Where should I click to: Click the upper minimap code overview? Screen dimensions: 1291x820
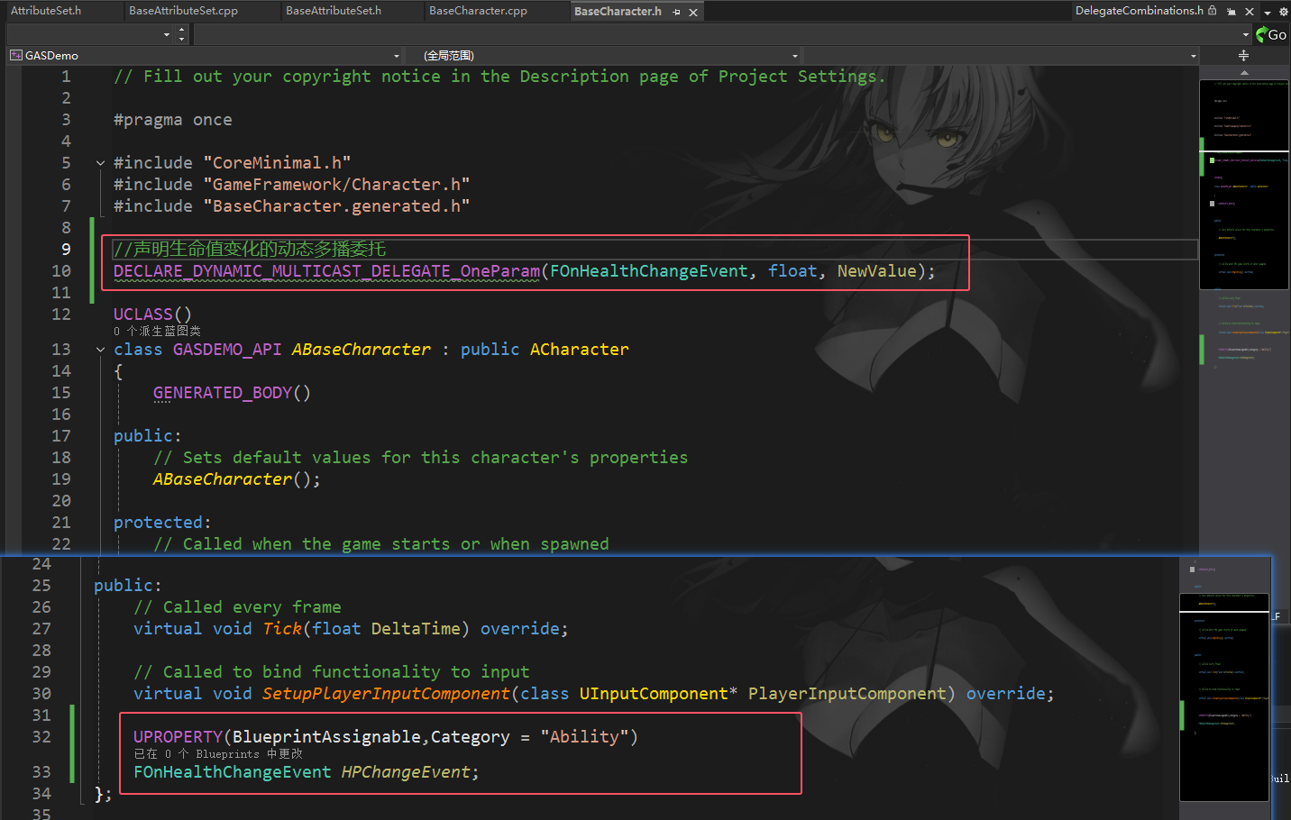point(1244,185)
